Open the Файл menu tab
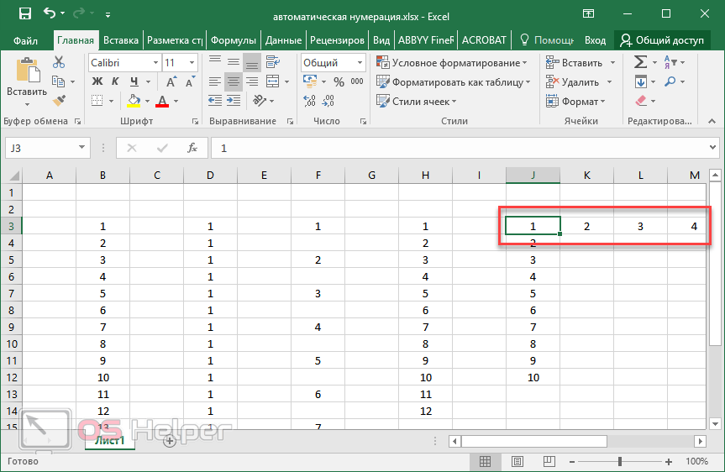 coord(25,39)
